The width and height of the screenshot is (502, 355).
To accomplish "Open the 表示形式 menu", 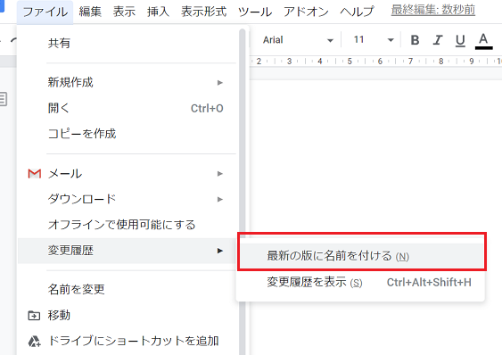I will (203, 12).
